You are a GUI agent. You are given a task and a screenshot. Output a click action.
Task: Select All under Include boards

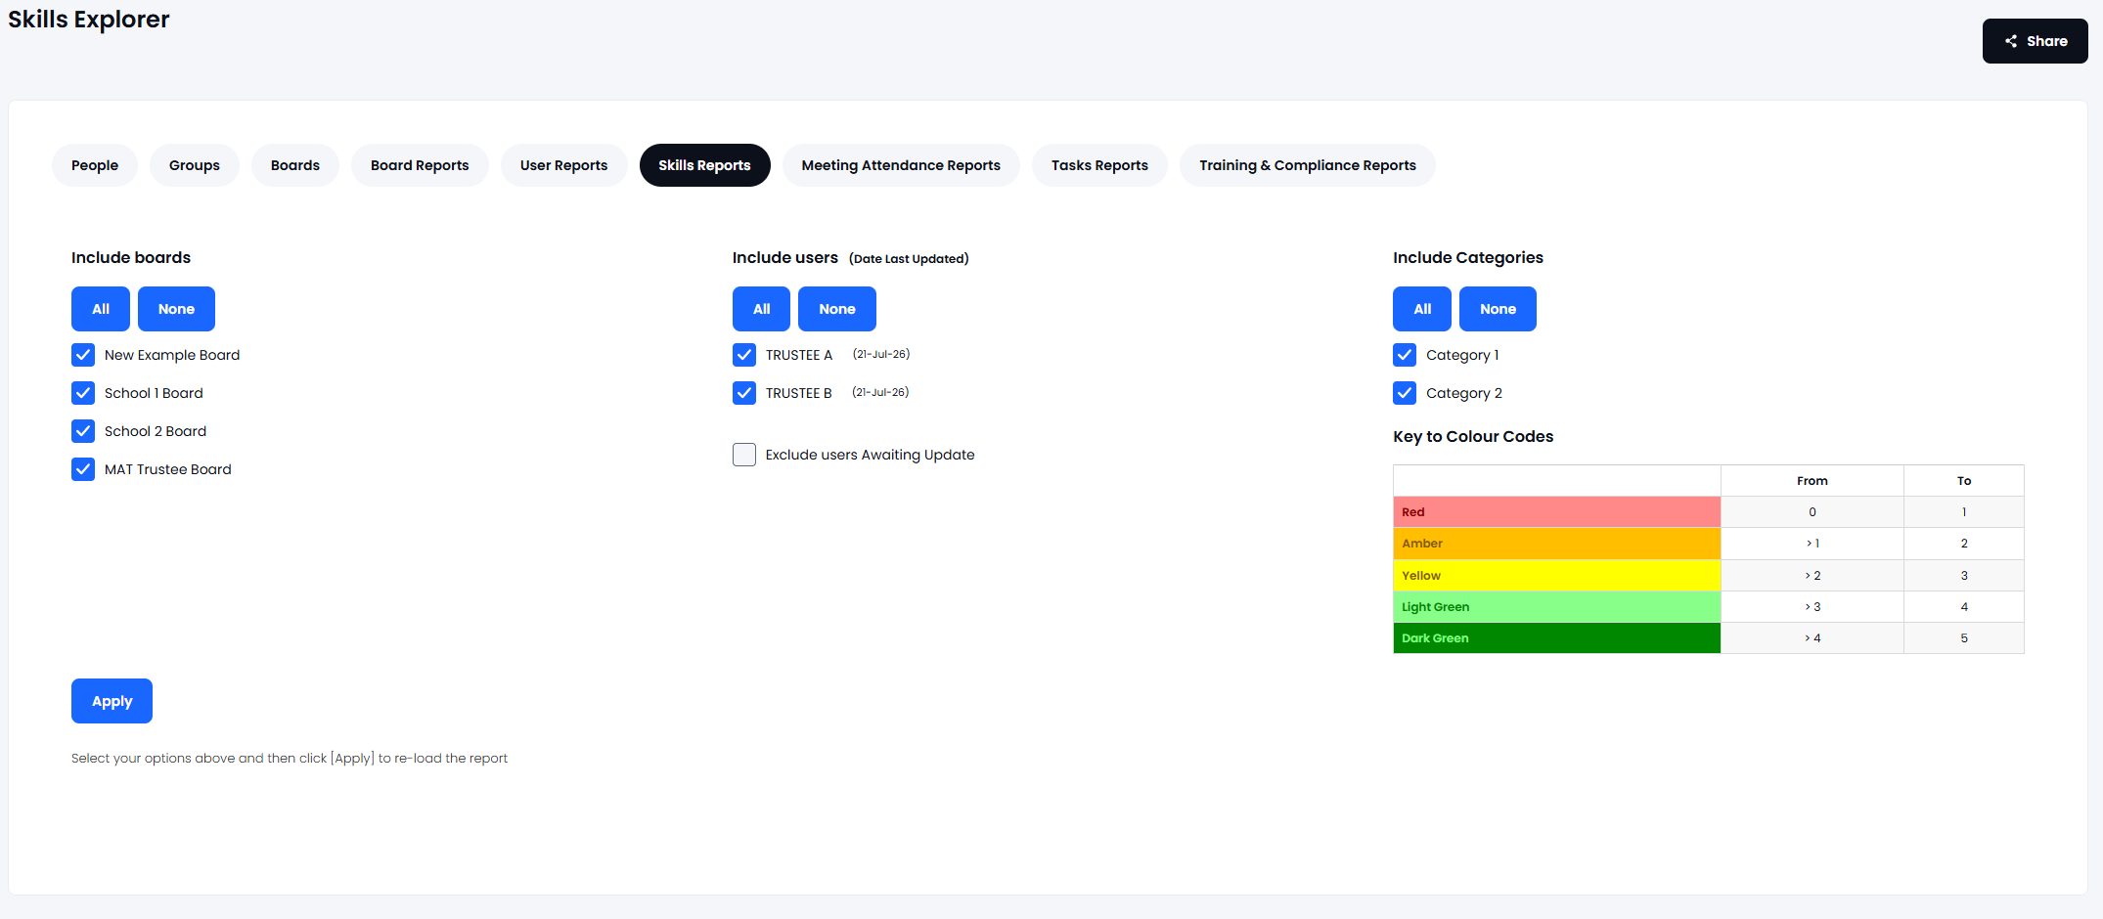(x=101, y=309)
